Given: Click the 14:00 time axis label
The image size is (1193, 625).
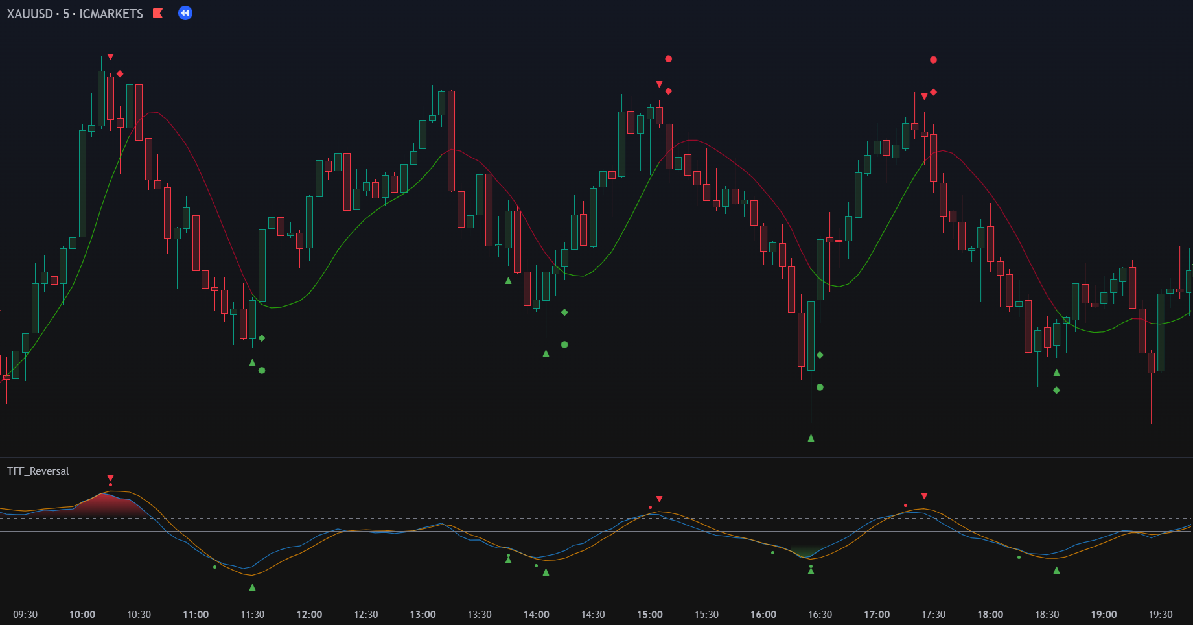Looking at the screenshot, I should point(537,615).
